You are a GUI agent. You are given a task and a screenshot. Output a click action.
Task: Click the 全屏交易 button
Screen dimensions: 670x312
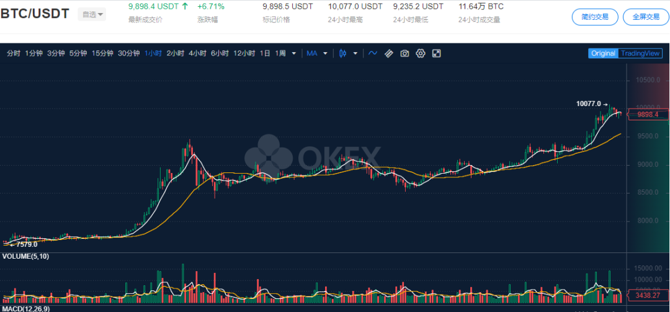pyautogui.click(x=646, y=17)
